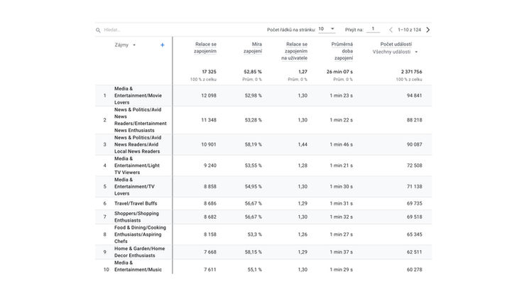Select the Travel/Travel Buffs row label
Viewport: 529px width, 292px height.
pos(136,204)
